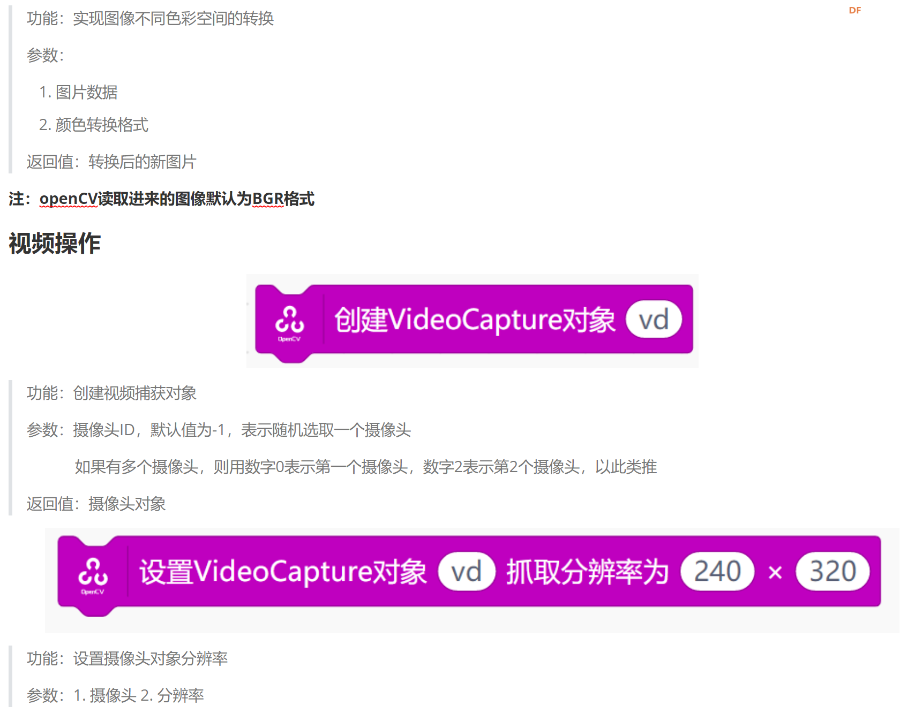Click list item 2. 颜色转换格式

click(94, 125)
